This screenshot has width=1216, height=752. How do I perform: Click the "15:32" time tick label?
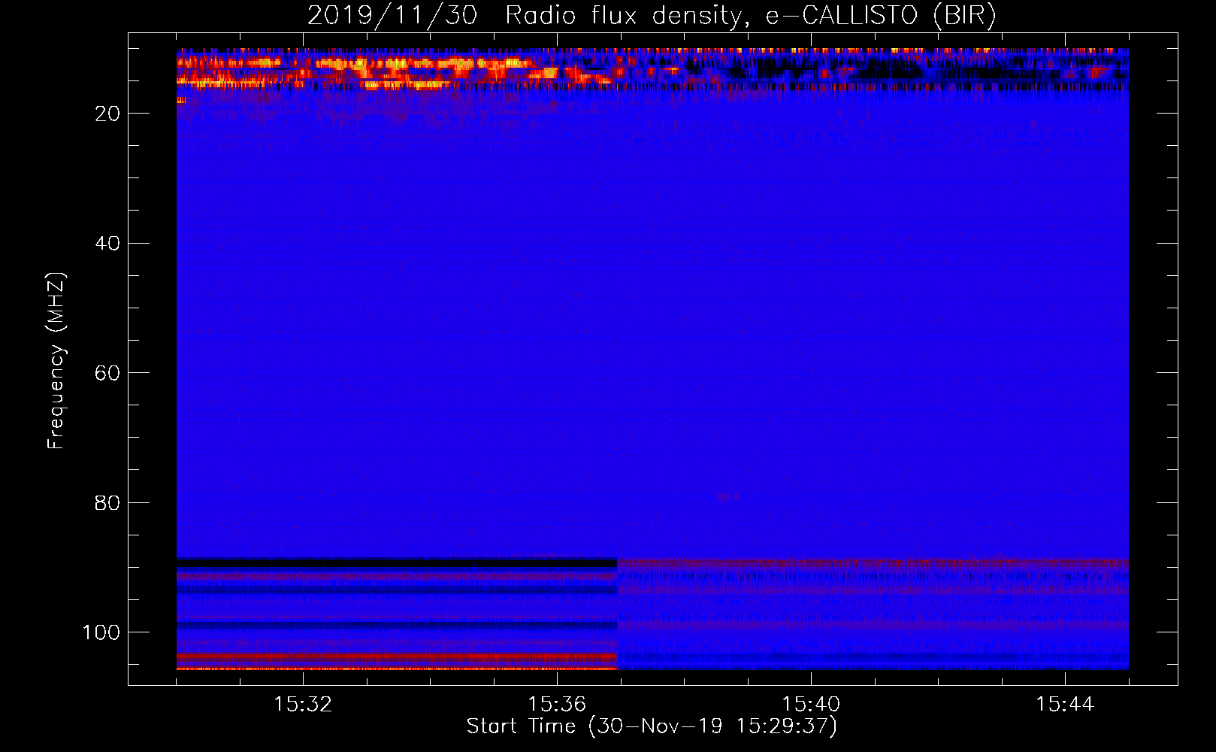pos(303,705)
